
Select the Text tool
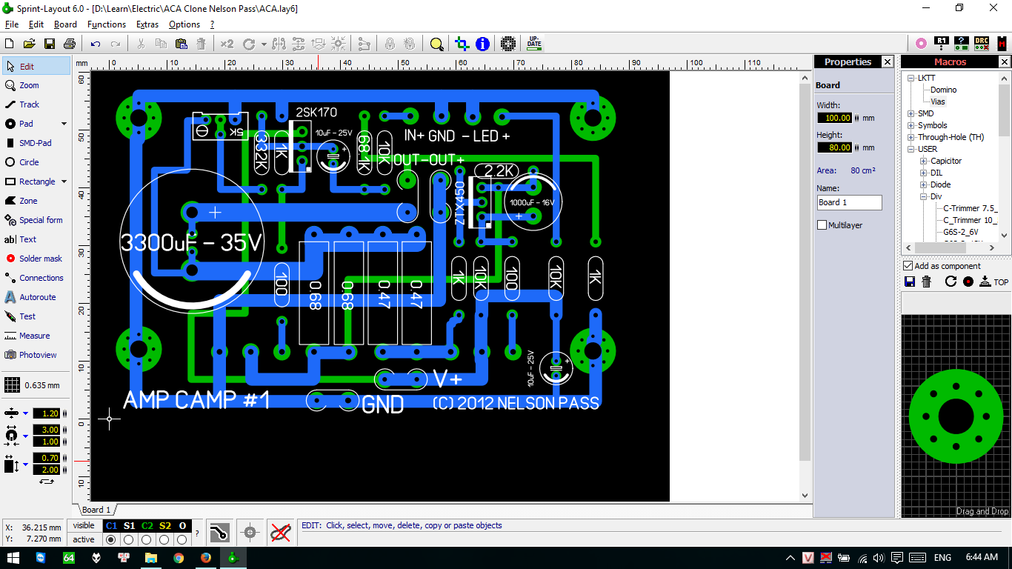tap(36, 239)
